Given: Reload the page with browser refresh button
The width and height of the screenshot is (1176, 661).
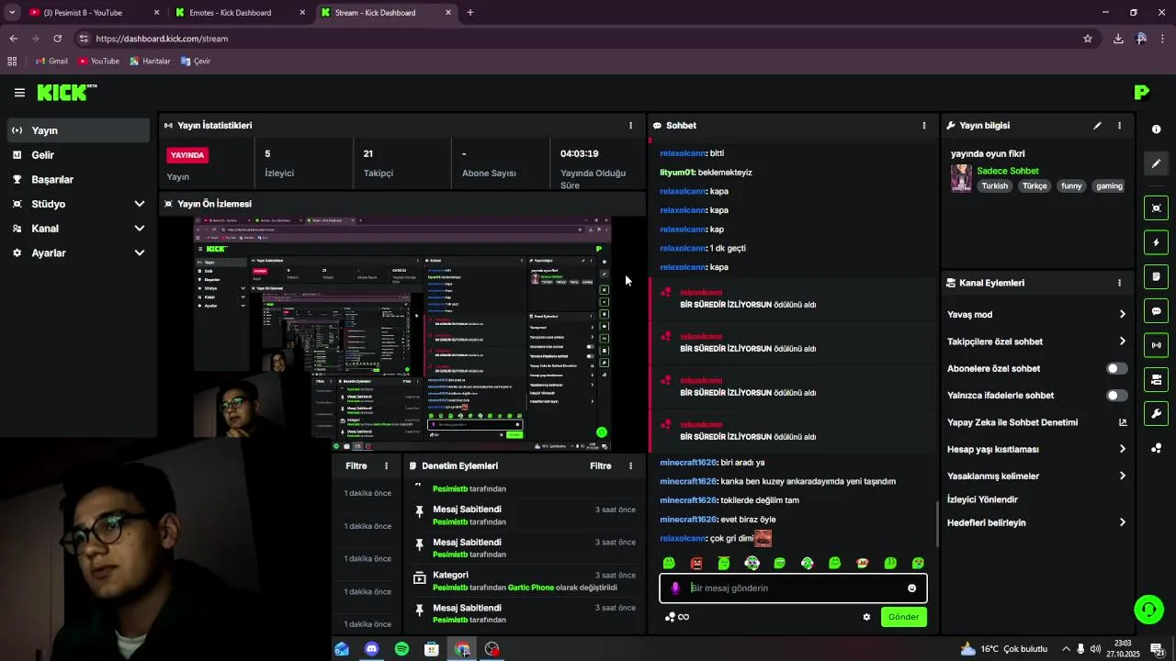Looking at the screenshot, I should pos(58,39).
